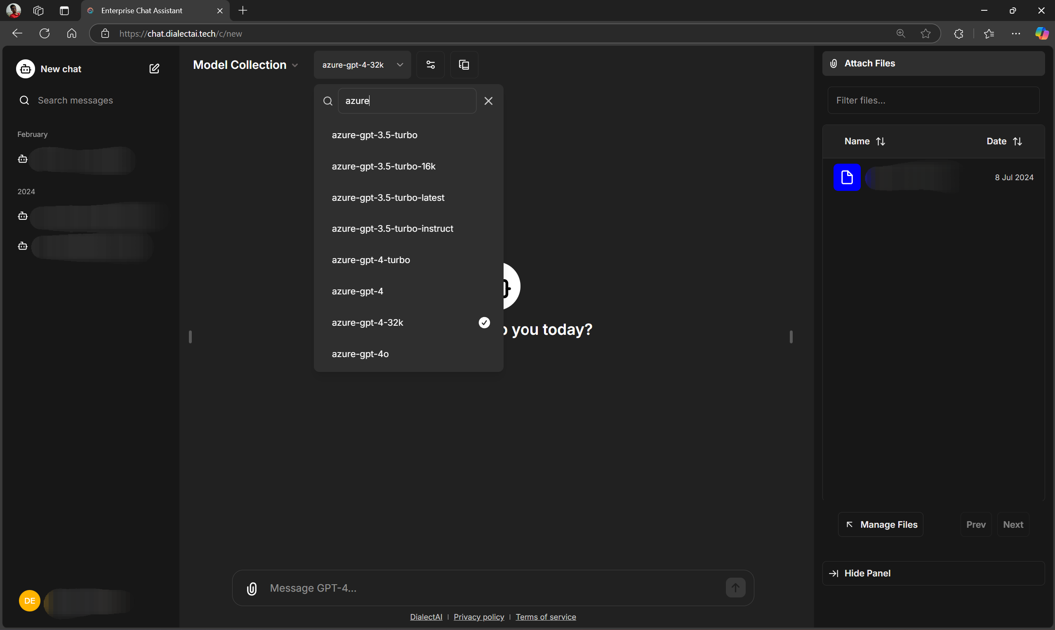Clear the model search with the X
Screen dimensions: 1055x630
[x=489, y=101]
